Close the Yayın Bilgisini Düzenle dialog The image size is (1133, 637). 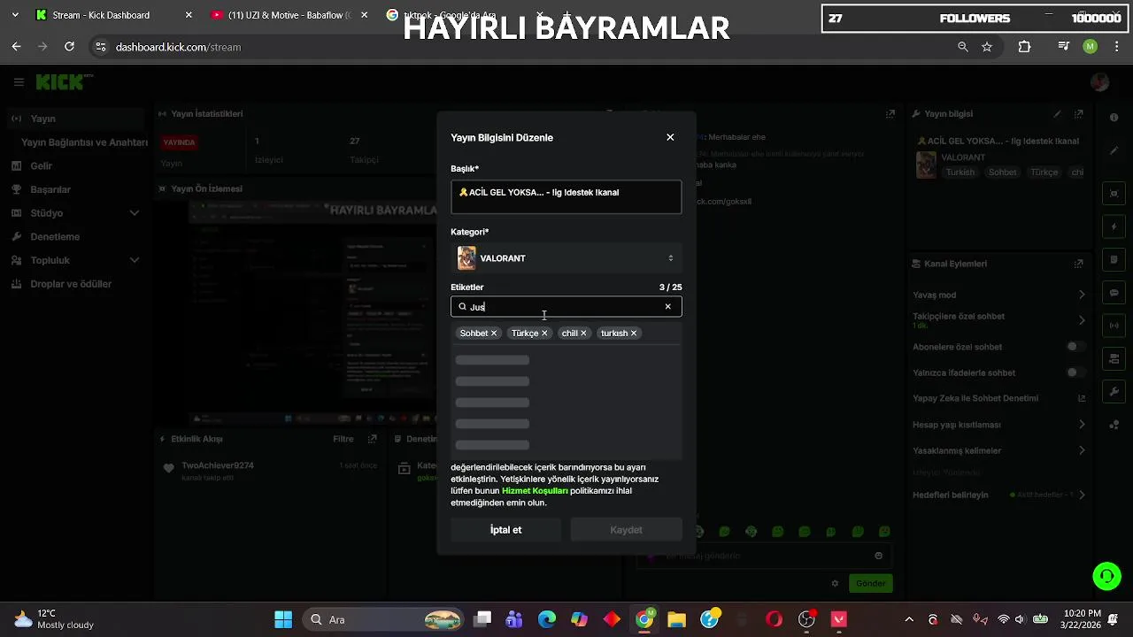pos(670,137)
